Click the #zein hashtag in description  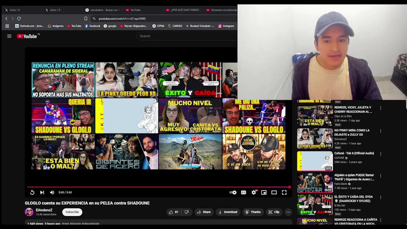point(66,224)
